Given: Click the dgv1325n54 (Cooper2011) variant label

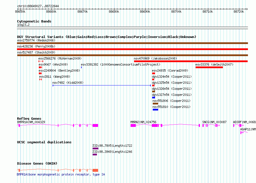Looking at the screenshot, I should click(x=172, y=83).
